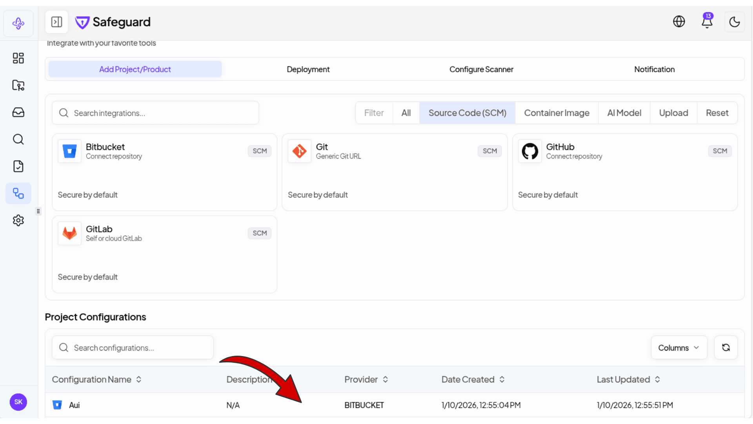
Task: Click the refresh configurations icon button
Action: tap(726, 348)
